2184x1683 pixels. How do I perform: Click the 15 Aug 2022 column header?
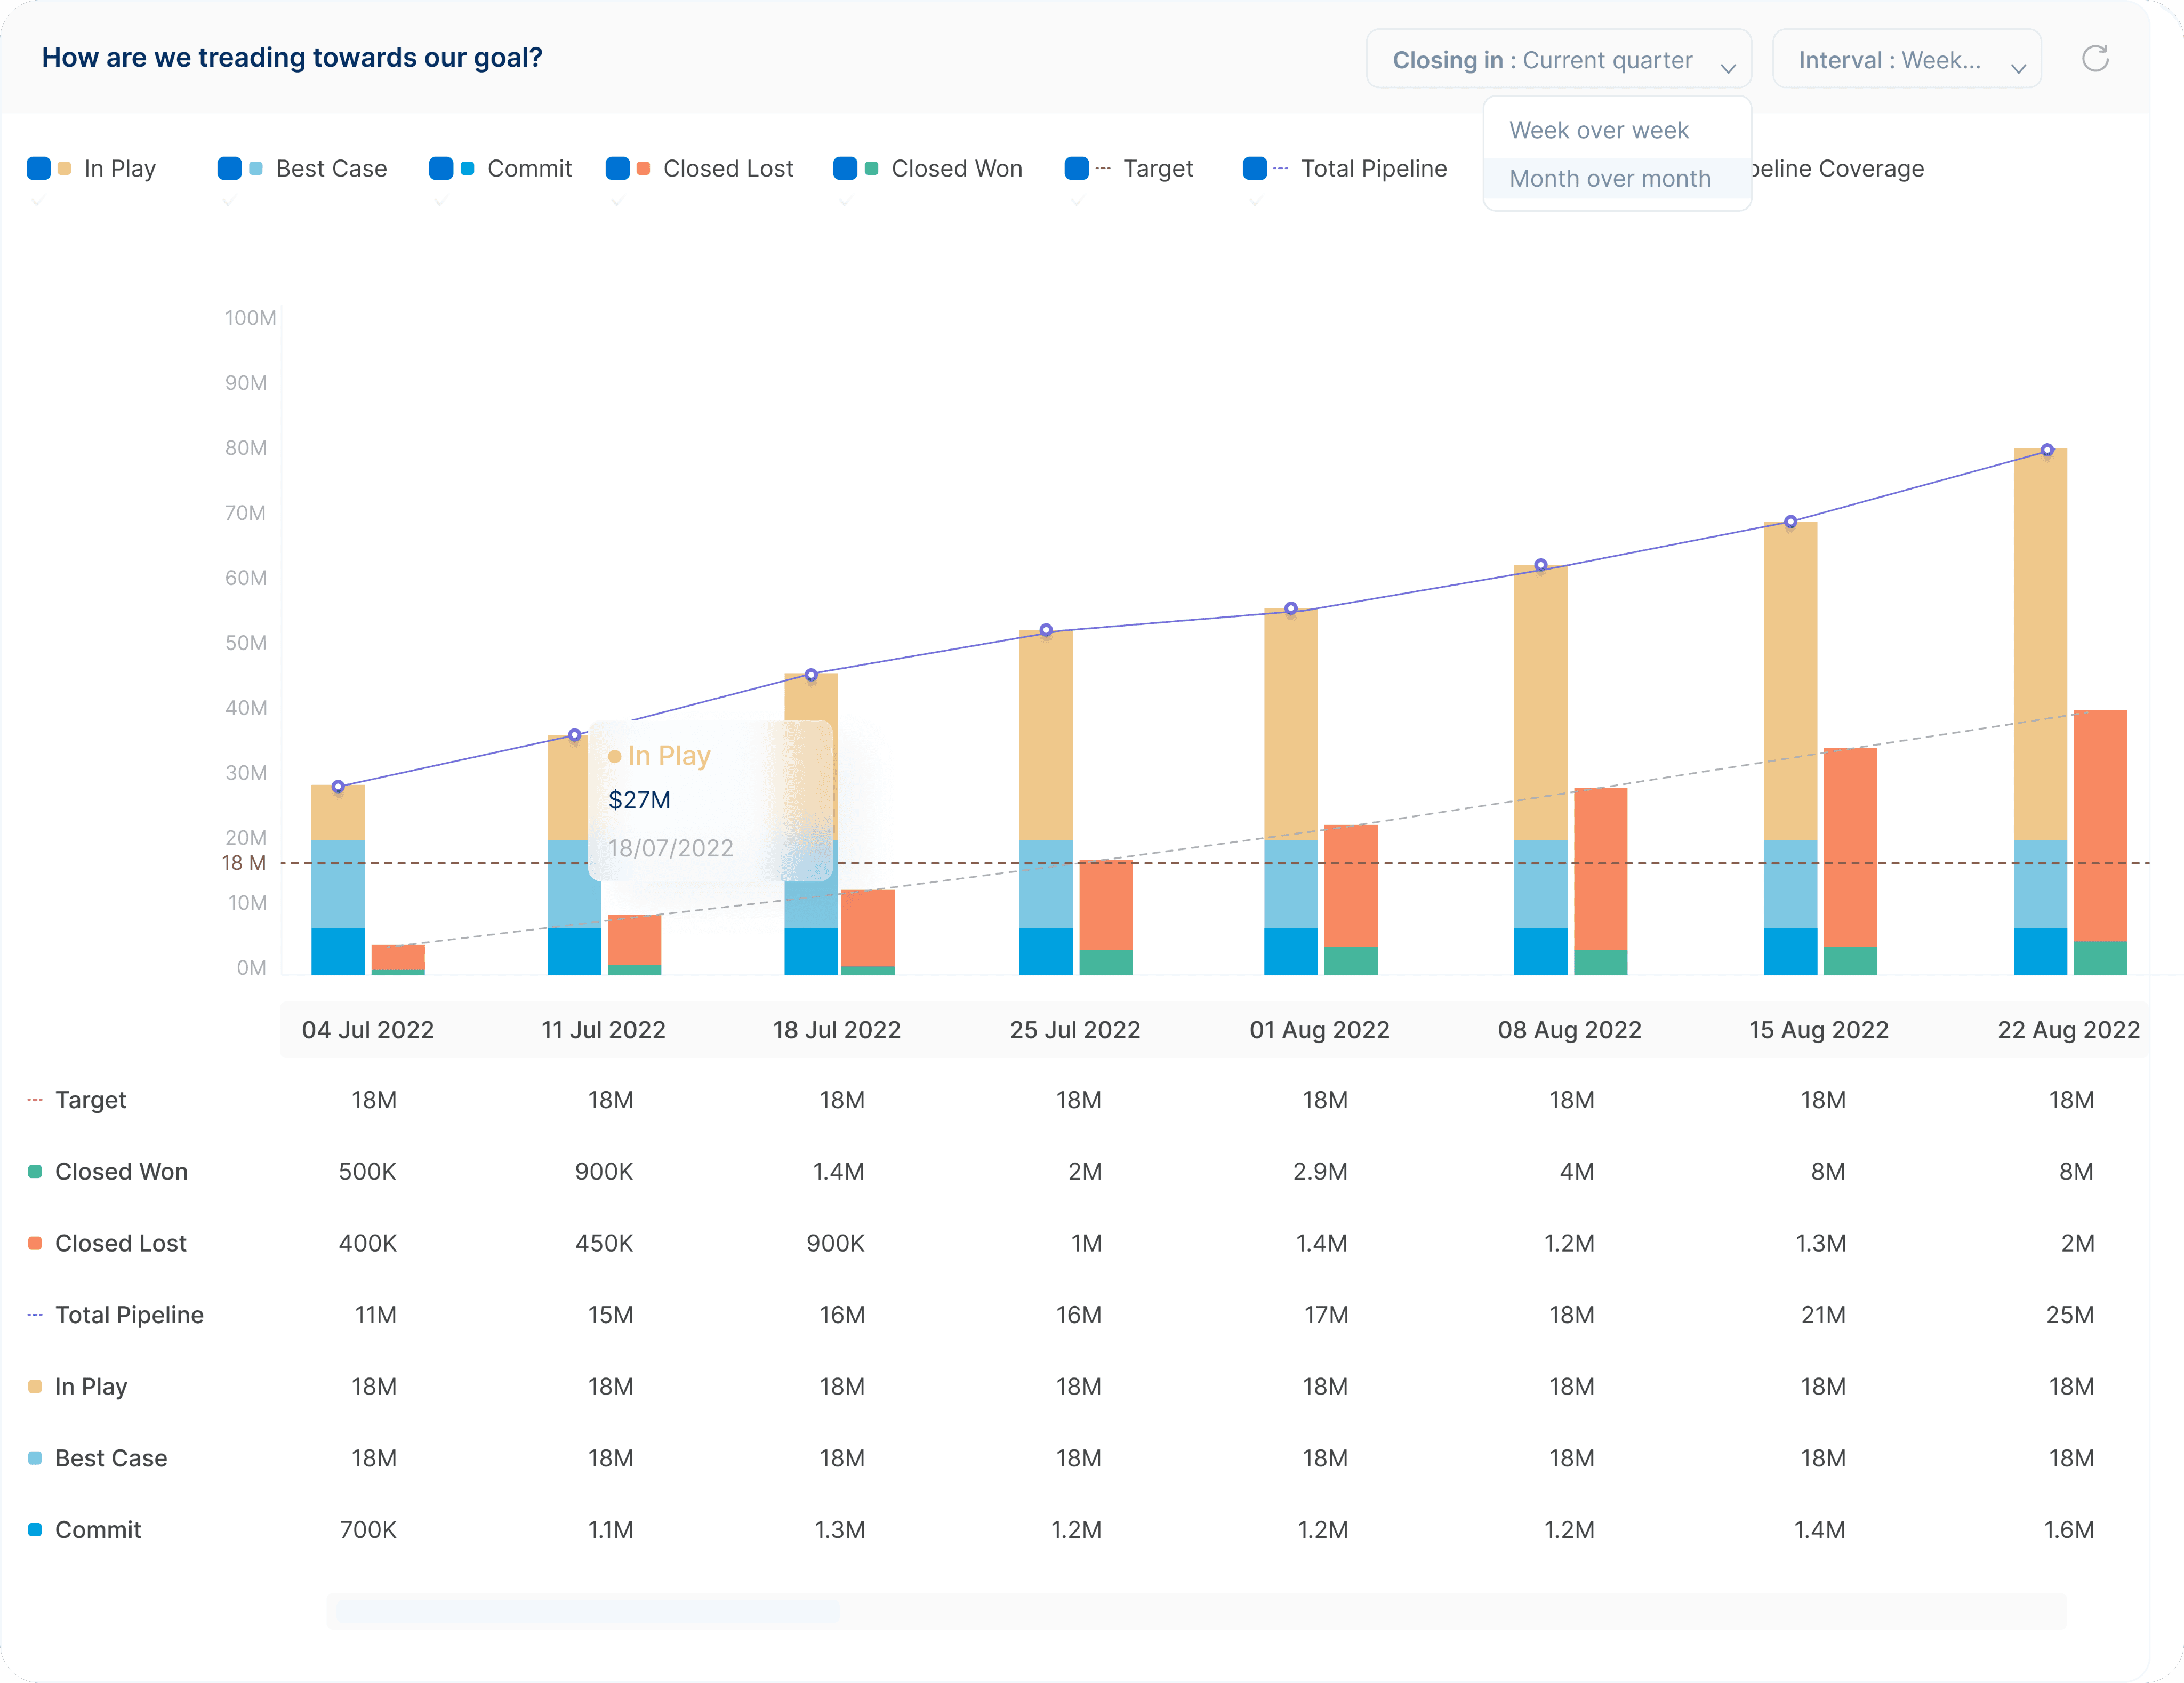(1818, 1030)
